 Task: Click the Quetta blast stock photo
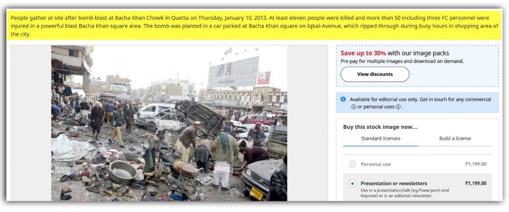169,123
